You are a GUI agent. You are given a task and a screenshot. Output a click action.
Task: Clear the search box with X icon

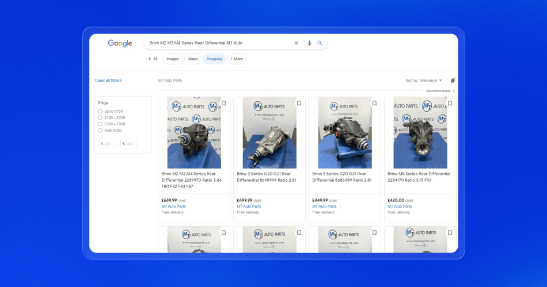(x=296, y=43)
